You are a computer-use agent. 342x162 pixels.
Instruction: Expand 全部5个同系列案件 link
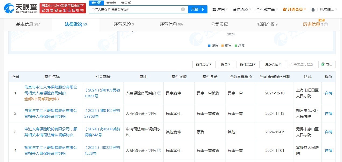(x=42, y=99)
